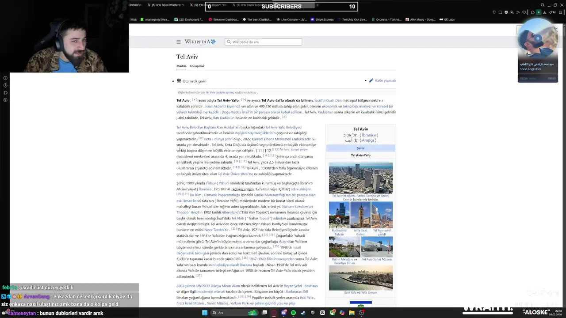Open the Copilot icon on the taskbar
The width and height of the screenshot is (566, 318).
coord(342,313)
